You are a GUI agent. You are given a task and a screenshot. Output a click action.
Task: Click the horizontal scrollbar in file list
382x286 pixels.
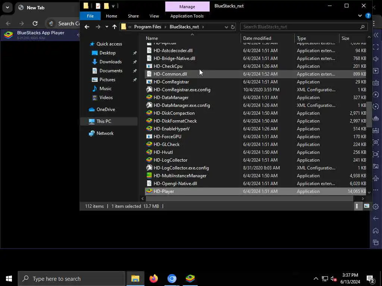(249, 198)
